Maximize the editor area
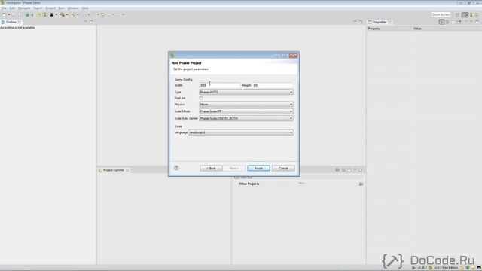Image resolution: width=482 pixels, height=271 pixels. pyautogui.click(x=361, y=22)
